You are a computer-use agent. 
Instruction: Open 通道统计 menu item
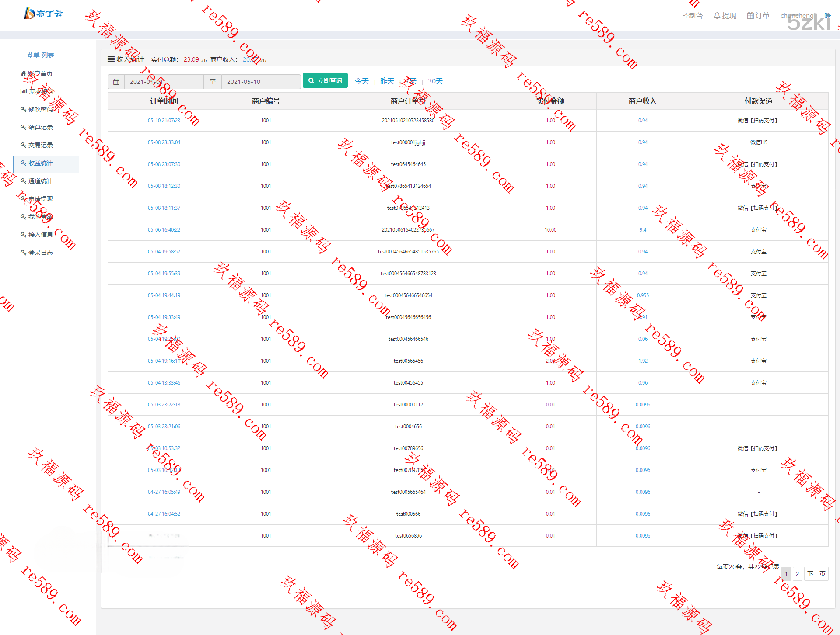(40, 181)
